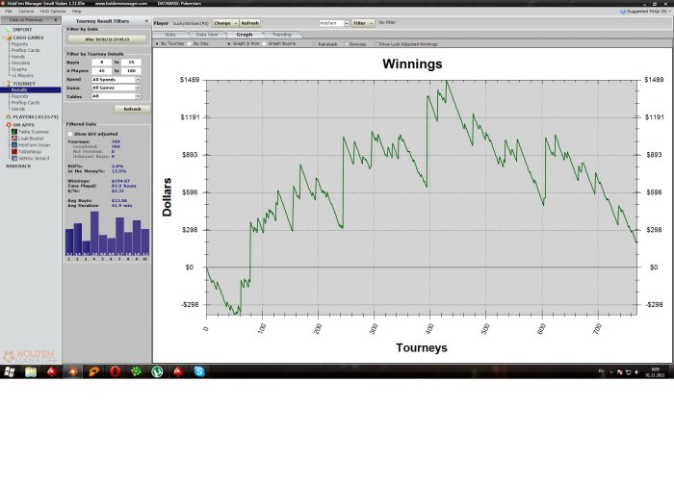Click the Suggested FAQs help icon

coord(623,12)
